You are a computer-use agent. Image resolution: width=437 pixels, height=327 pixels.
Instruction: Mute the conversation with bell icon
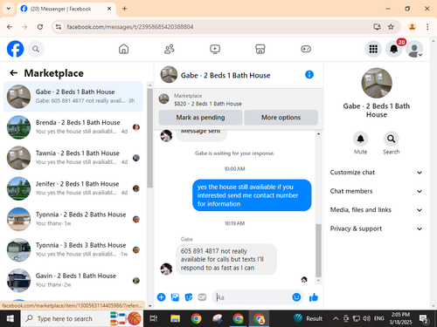coord(360,139)
